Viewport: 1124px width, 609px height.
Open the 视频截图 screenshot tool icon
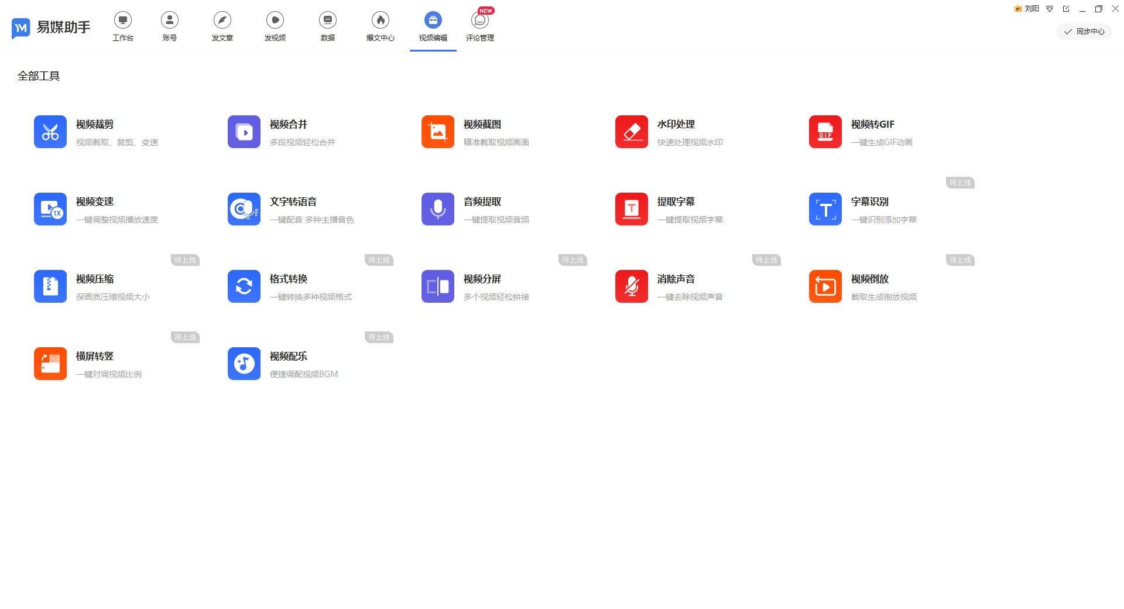[438, 132]
